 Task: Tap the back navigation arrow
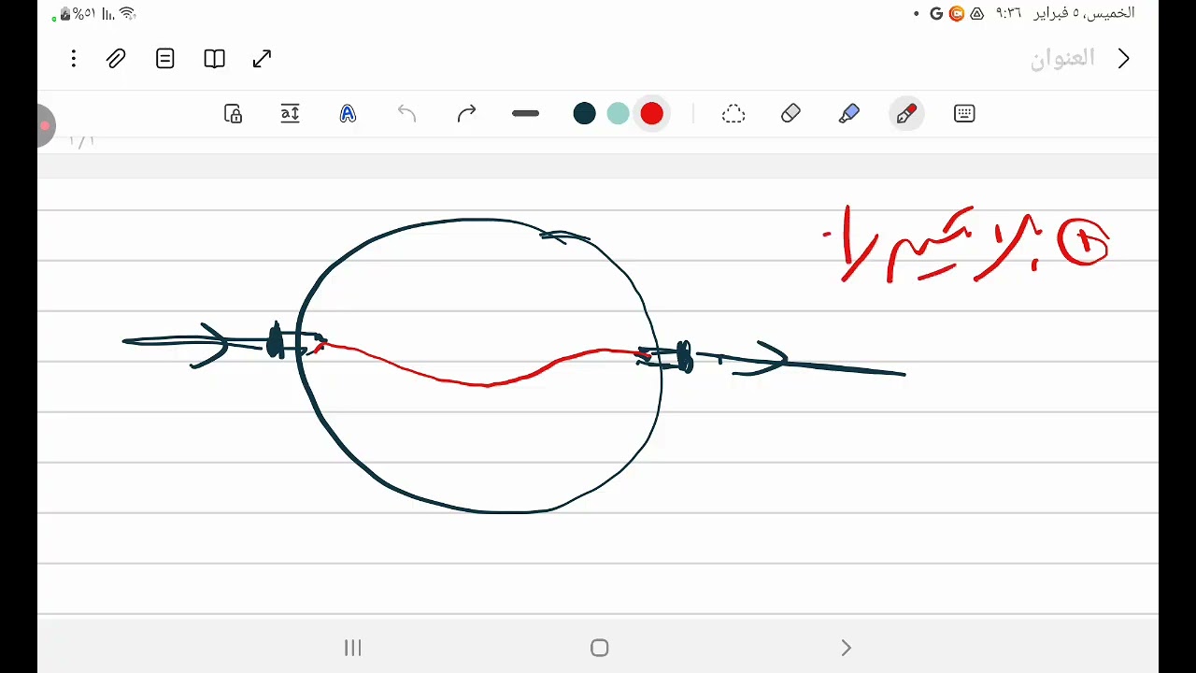click(x=846, y=648)
